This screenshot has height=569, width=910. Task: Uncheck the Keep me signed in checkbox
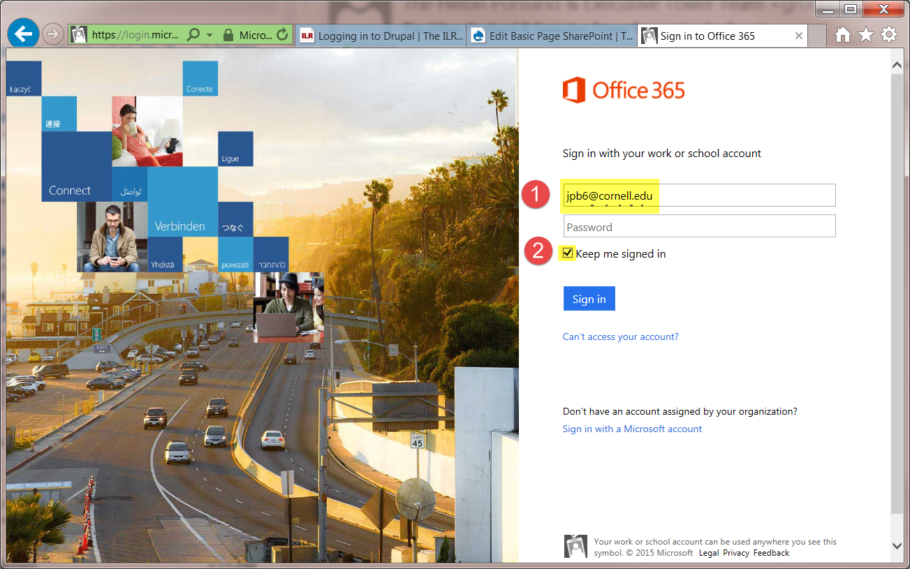[x=568, y=253]
